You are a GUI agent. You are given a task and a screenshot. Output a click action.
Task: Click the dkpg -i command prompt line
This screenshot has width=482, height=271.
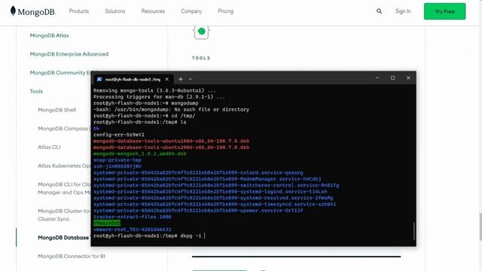coord(149,236)
